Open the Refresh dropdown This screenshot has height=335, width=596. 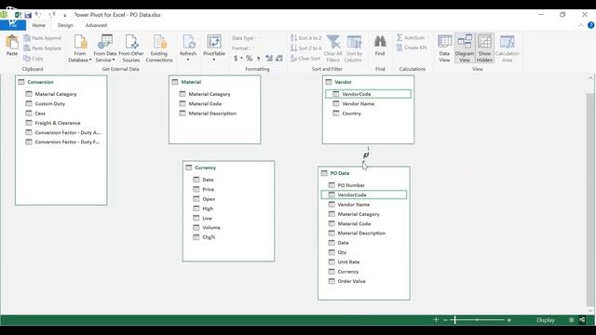click(188, 48)
